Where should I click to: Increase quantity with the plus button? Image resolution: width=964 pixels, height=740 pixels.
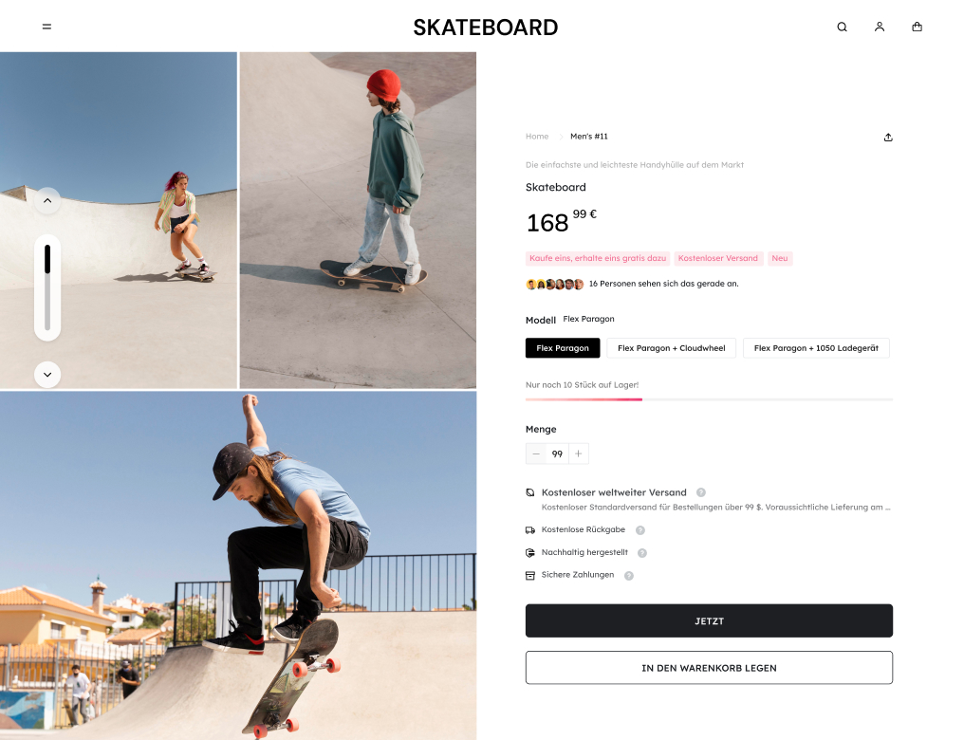[579, 453]
